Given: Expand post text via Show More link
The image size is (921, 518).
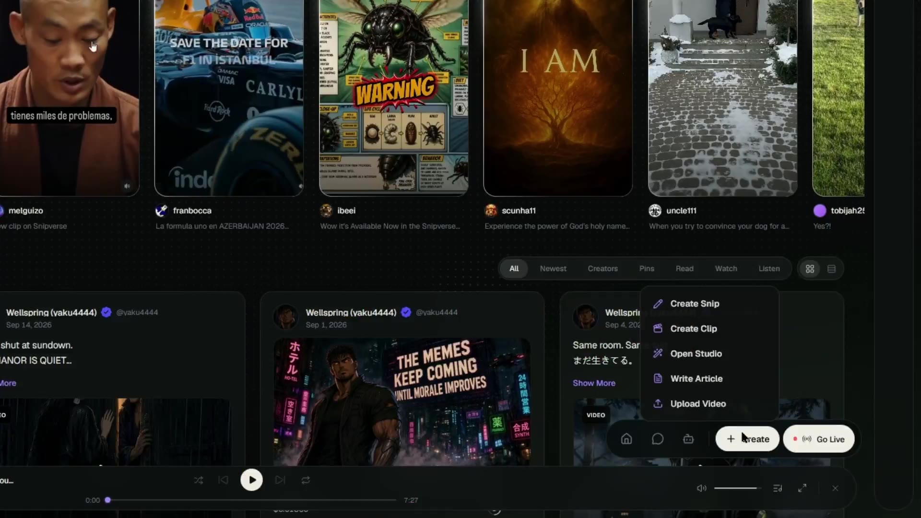Looking at the screenshot, I should point(594,383).
